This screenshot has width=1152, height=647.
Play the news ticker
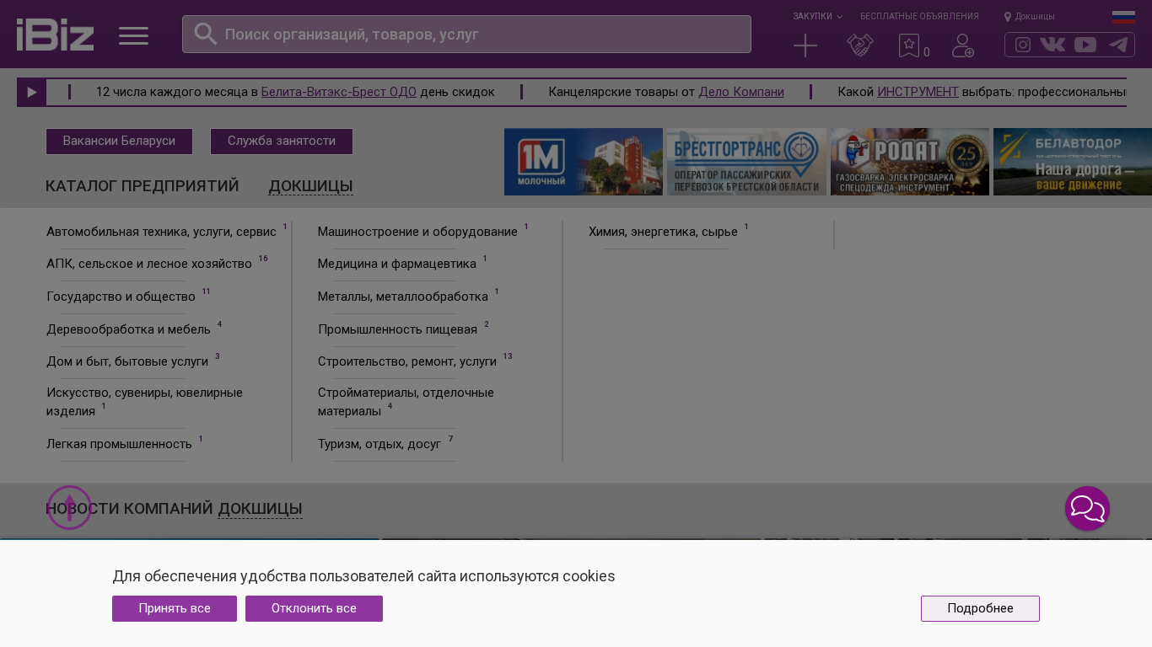[x=32, y=92]
